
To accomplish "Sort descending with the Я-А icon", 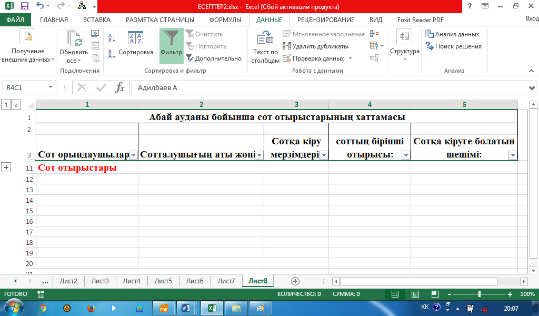I will (x=112, y=54).
